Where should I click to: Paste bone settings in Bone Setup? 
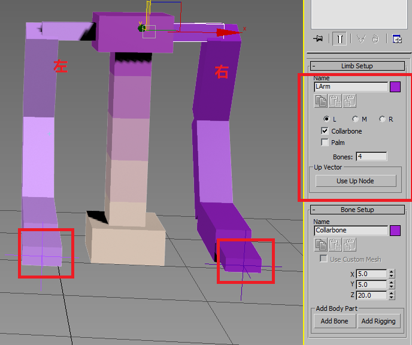coord(335,244)
